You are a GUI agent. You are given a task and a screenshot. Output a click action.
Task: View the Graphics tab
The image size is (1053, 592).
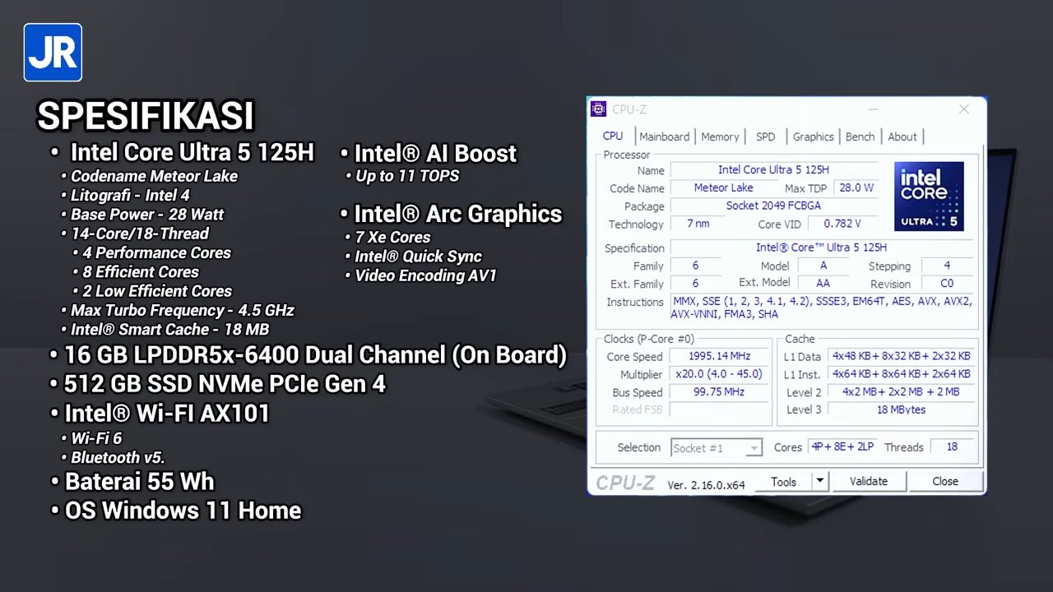tap(813, 136)
